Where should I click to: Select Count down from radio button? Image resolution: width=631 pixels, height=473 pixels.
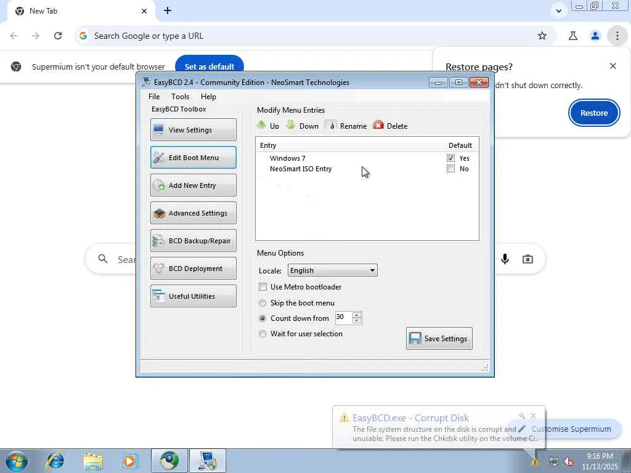(263, 318)
